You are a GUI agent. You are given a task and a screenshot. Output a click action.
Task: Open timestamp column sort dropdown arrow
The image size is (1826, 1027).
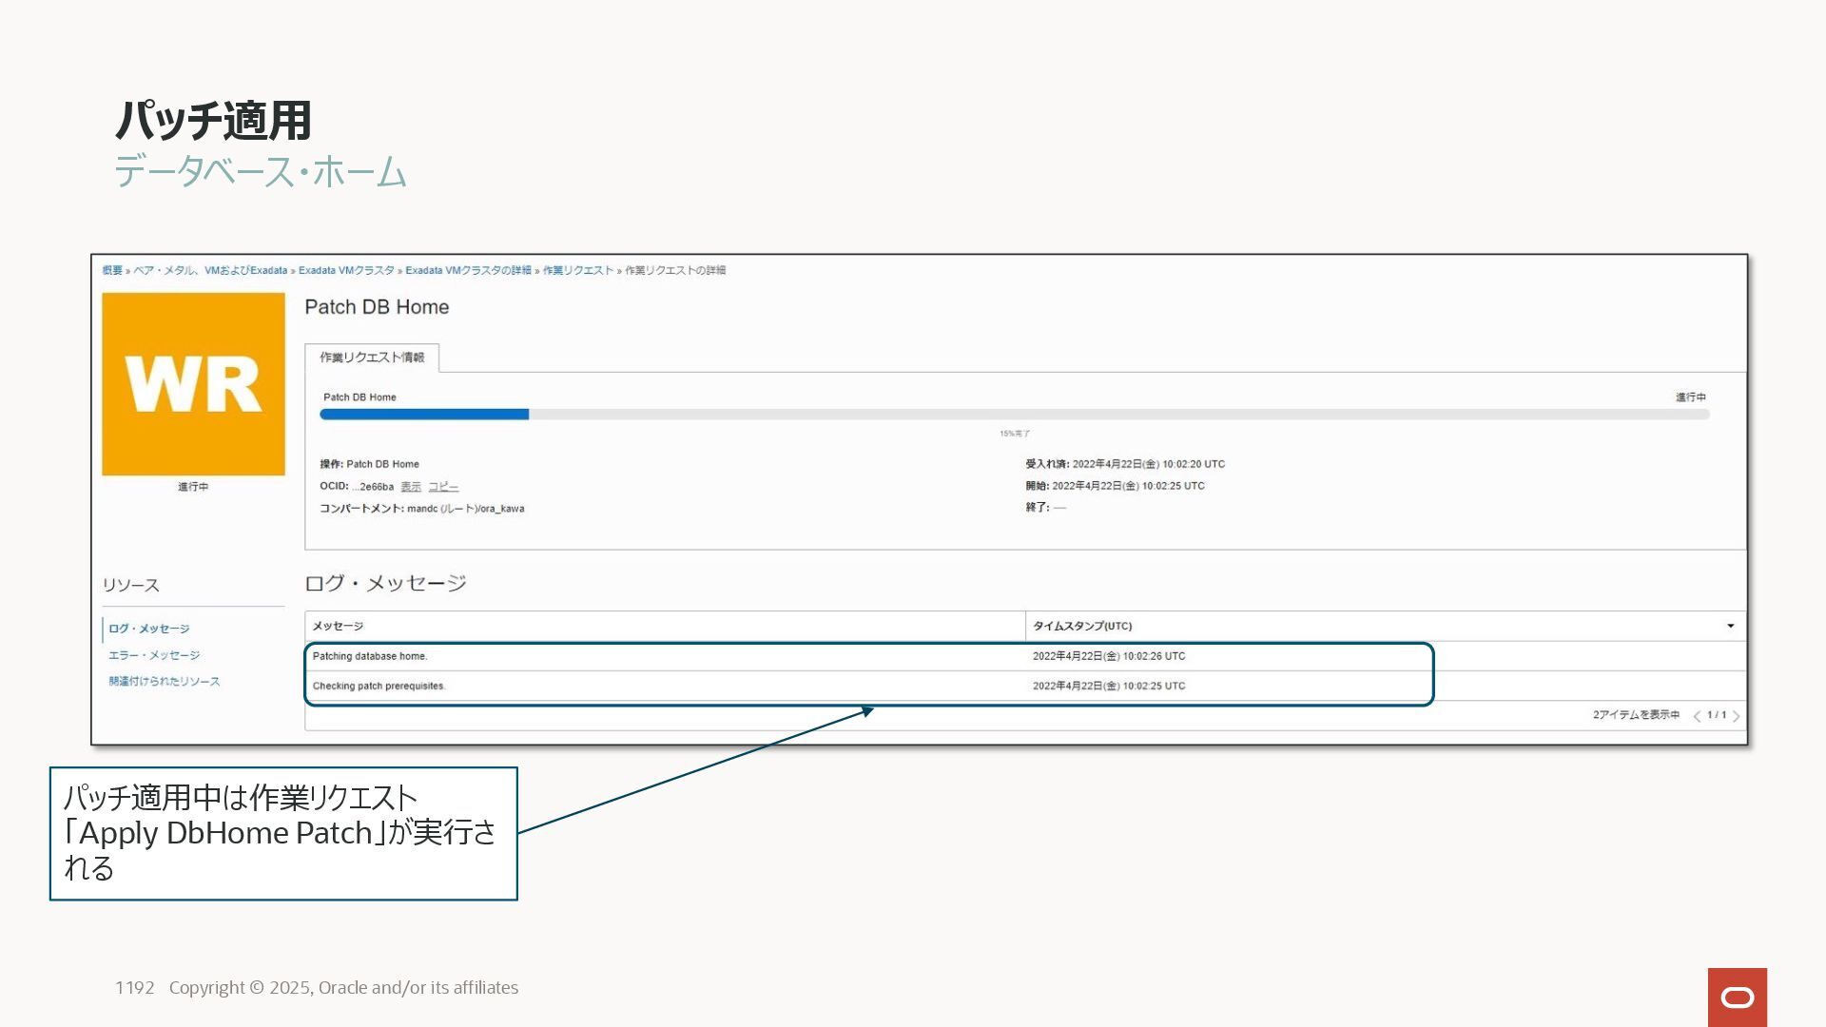click(x=1730, y=626)
